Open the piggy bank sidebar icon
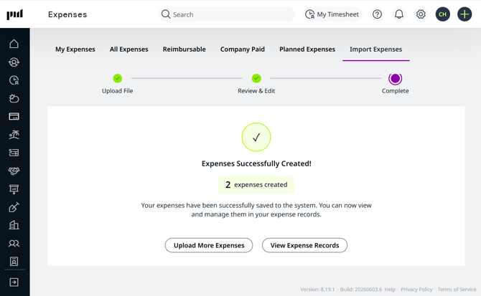The width and height of the screenshot is (481, 296). coord(14,99)
